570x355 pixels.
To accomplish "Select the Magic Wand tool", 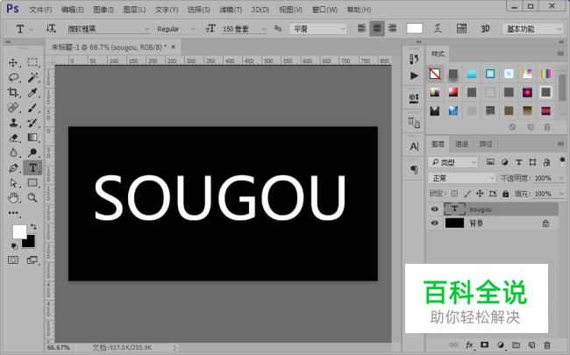I will [32, 77].
